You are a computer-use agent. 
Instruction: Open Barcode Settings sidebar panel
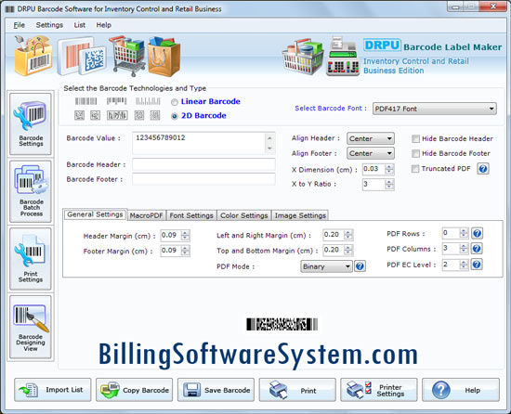click(x=31, y=123)
